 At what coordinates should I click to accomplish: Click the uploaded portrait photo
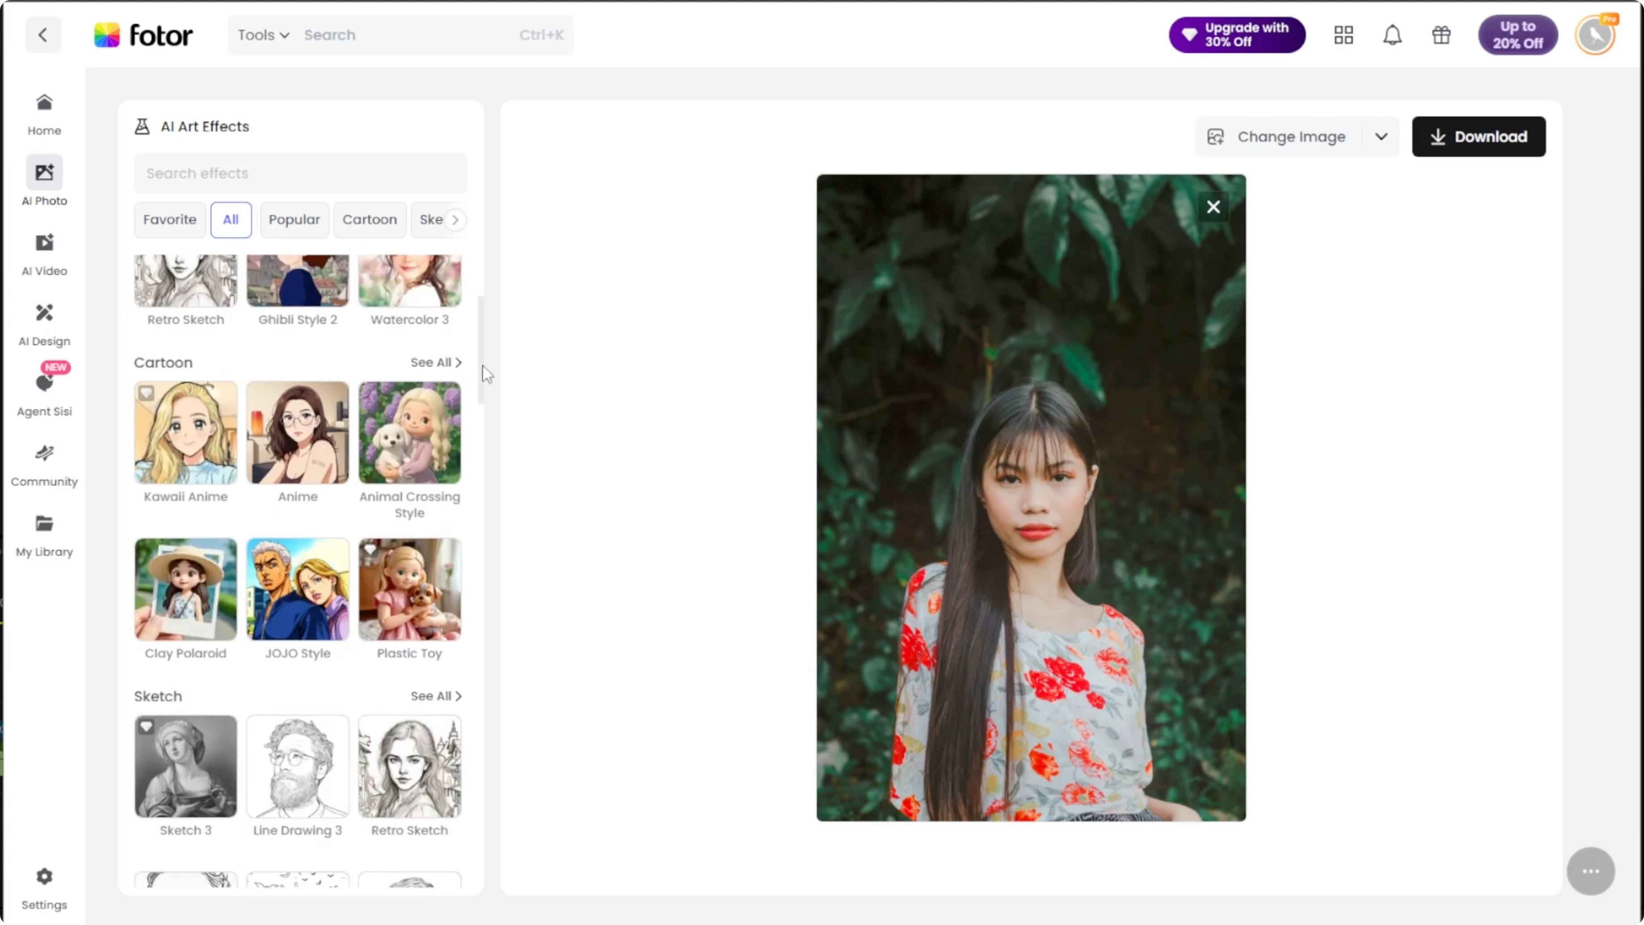point(1031,498)
